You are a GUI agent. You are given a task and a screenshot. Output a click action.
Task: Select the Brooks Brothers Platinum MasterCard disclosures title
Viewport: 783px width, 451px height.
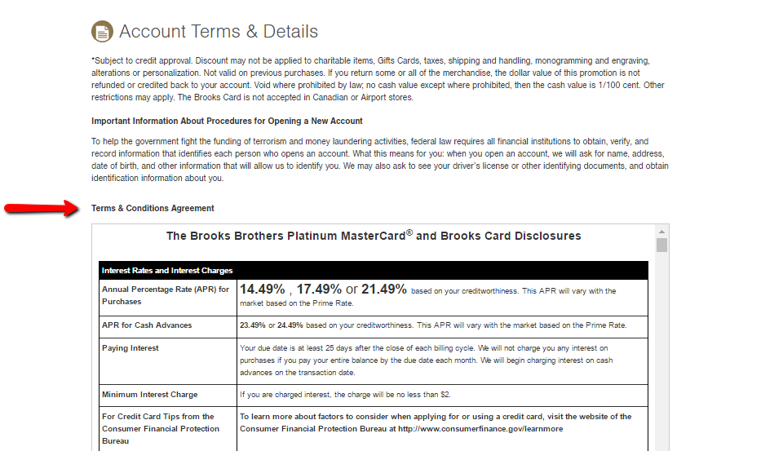374,237
